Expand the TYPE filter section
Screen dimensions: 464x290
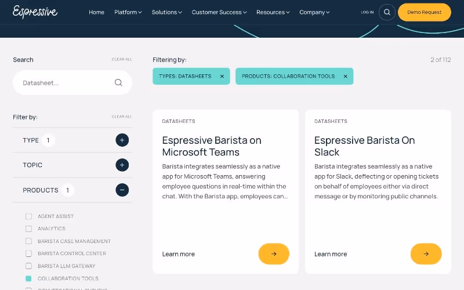tap(122, 140)
